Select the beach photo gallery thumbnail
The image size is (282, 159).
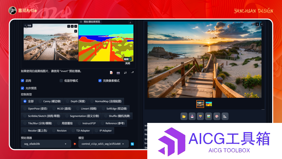click(200, 104)
